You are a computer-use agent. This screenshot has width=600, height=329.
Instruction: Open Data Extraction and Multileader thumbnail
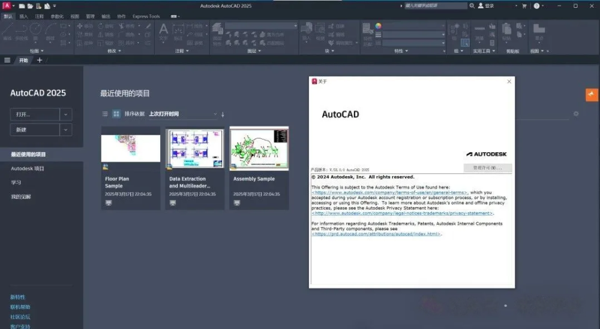(195, 148)
